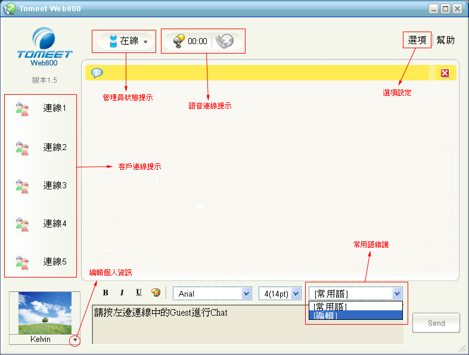Open the 4(14pt) font size dropdown
The image size is (469, 355).
pos(279,294)
